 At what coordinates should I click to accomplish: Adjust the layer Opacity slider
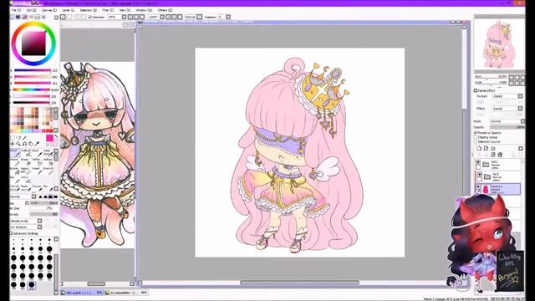click(507, 127)
